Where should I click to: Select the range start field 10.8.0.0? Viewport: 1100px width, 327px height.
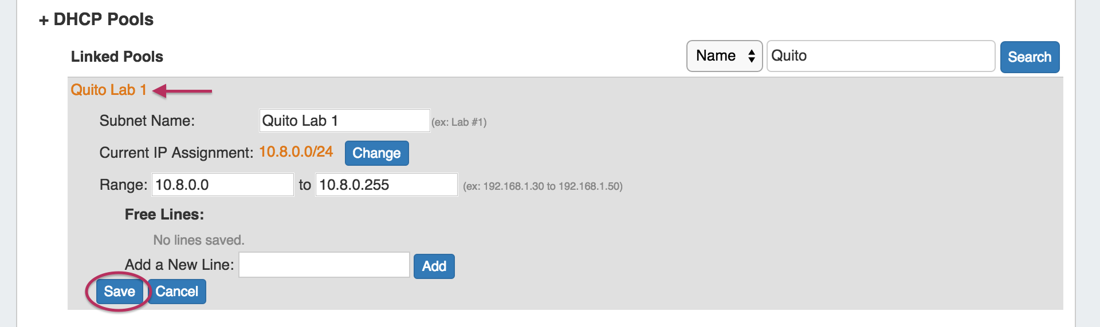point(222,185)
